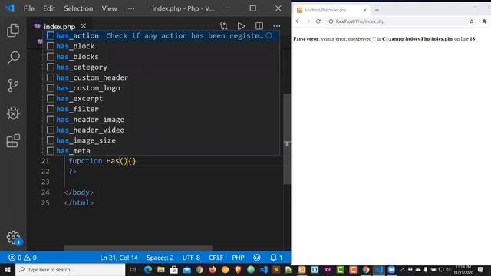Open the Explorer view in activity bar
The height and width of the screenshot is (276, 491).
[x=13, y=31]
